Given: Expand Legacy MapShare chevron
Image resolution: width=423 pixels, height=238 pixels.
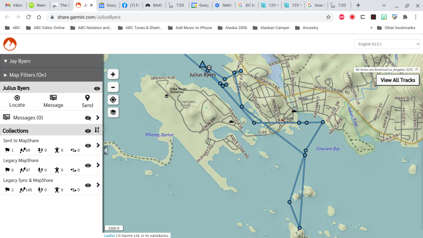Looking at the screenshot, I should (98, 165).
